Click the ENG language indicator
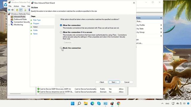This screenshot has width=191, height=107. coord(167,103)
